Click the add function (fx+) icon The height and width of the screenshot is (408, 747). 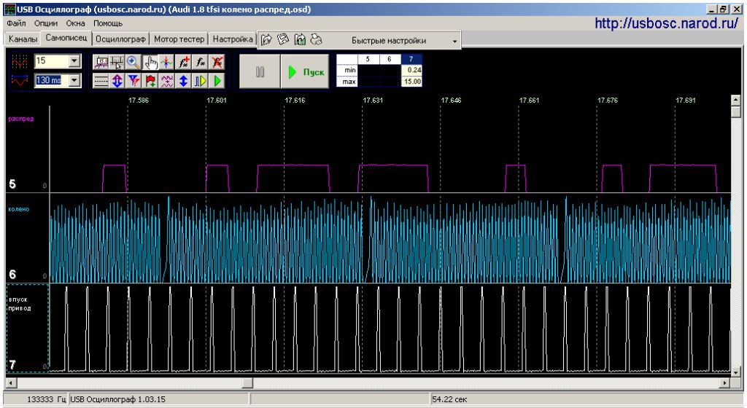(x=182, y=63)
